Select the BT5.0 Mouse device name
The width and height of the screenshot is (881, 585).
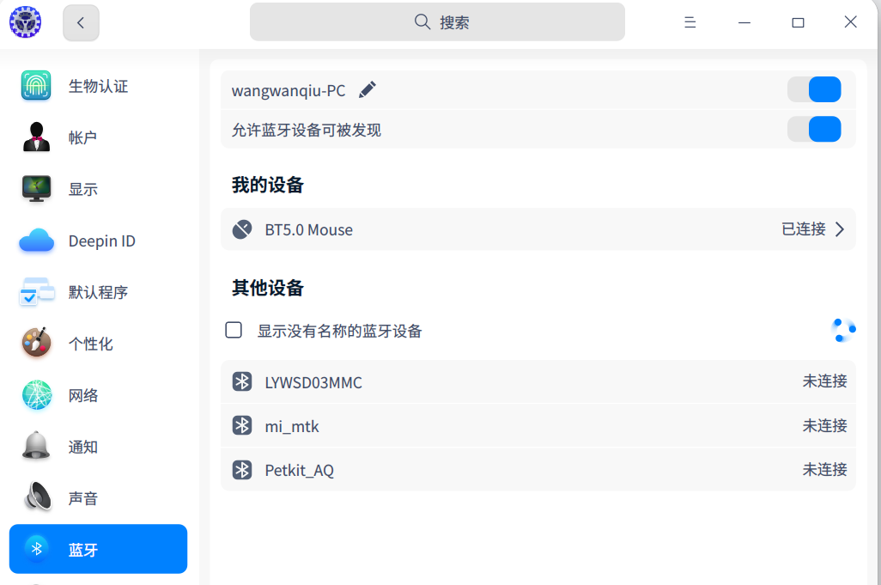click(308, 230)
